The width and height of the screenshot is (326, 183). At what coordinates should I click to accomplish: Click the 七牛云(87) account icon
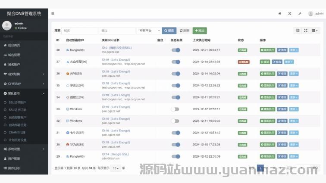pos(68,133)
